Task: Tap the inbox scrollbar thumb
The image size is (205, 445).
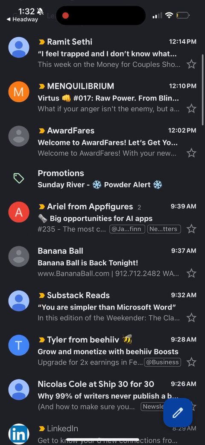Action: click(x=203, y=89)
